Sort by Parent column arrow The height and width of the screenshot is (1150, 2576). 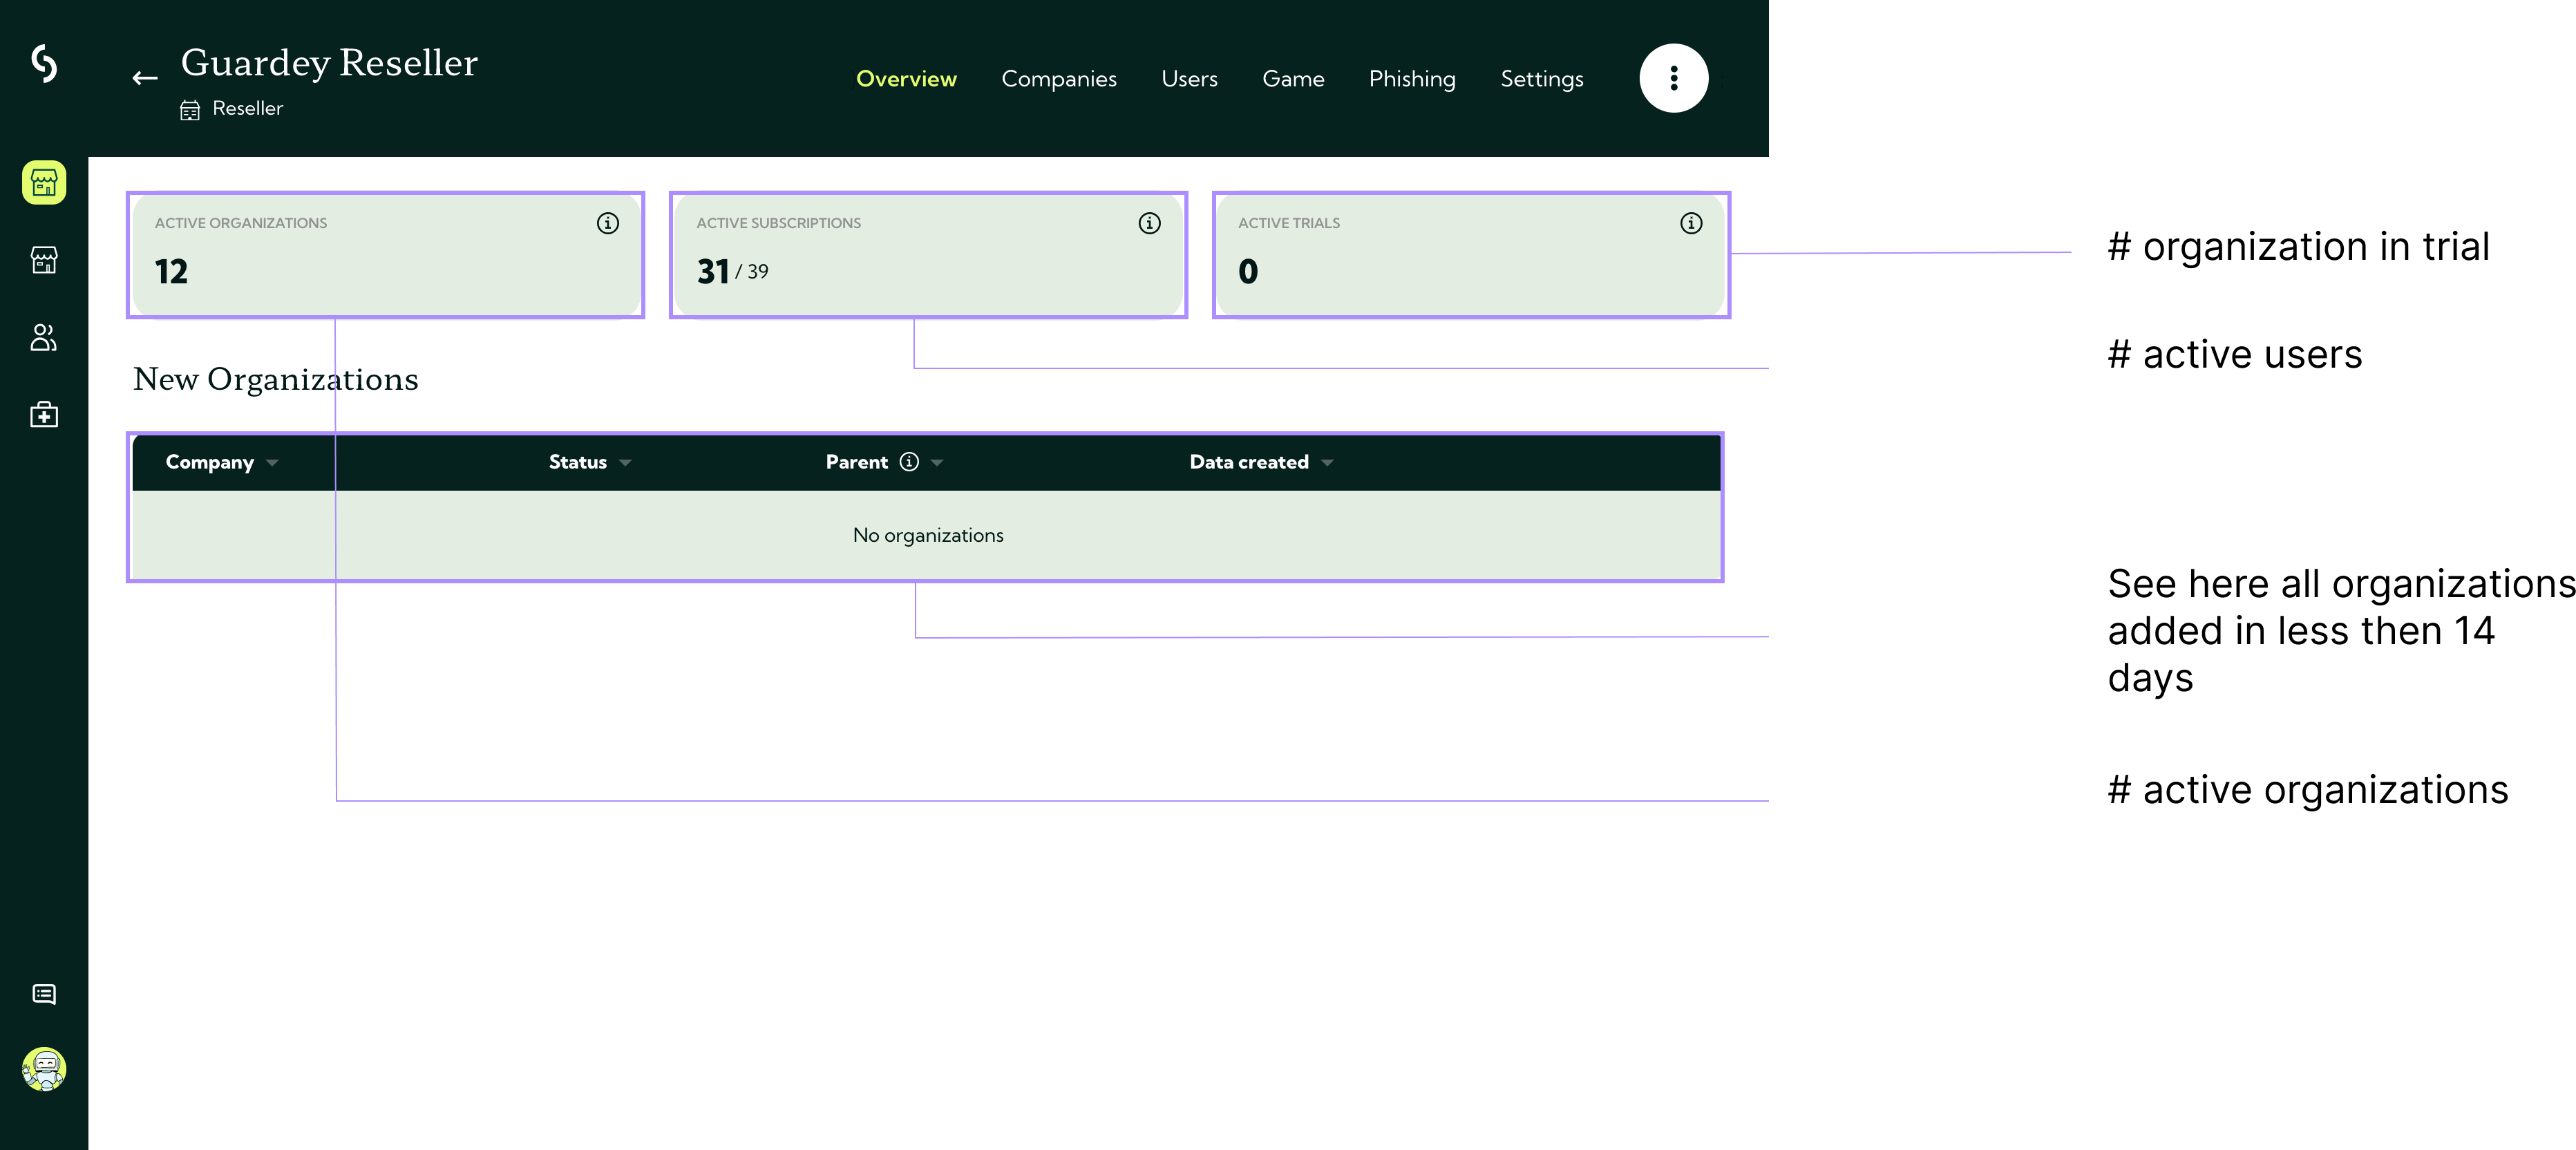(x=937, y=463)
